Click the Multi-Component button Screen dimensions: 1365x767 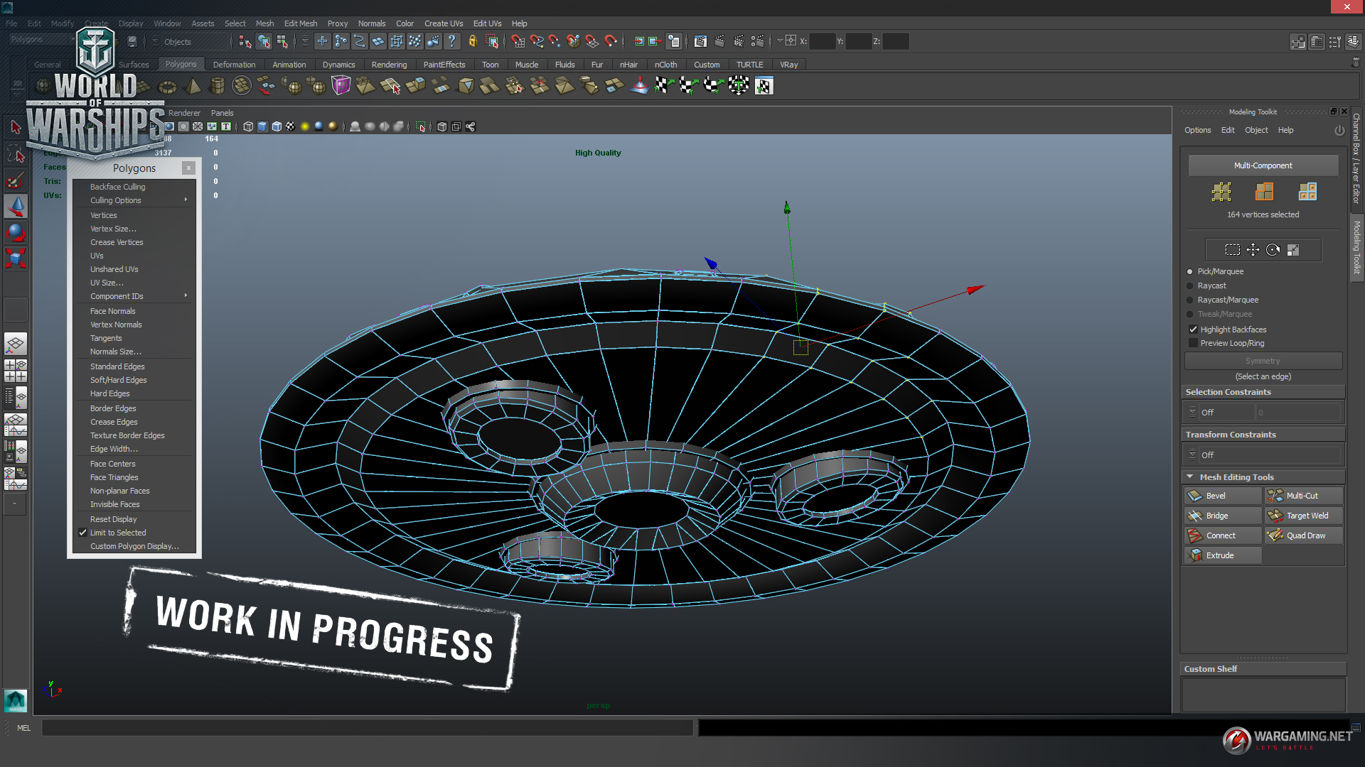point(1263,165)
